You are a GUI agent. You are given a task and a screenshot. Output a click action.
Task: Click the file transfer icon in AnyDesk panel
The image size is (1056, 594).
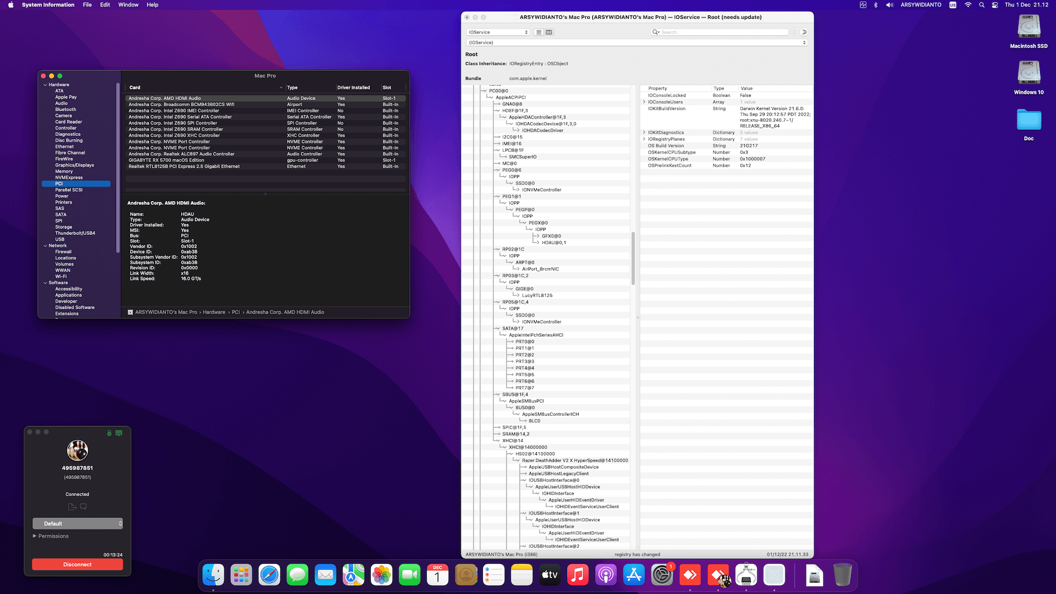(72, 507)
